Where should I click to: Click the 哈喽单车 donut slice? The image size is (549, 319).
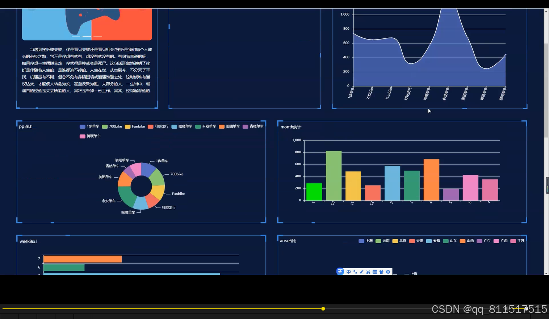[x=141, y=204]
